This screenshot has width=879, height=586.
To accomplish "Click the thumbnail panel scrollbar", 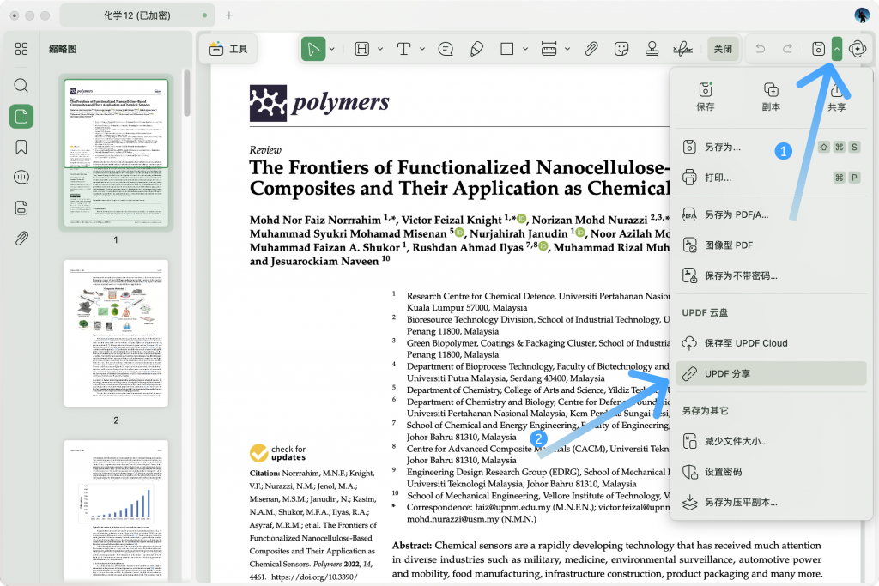I will click(x=186, y=93).
